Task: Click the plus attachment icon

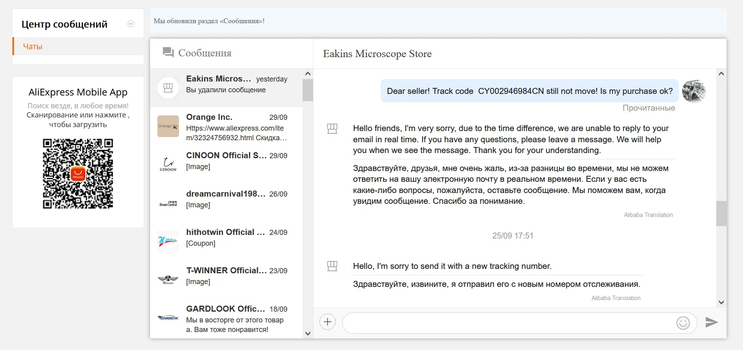Action: pos(327,322)
